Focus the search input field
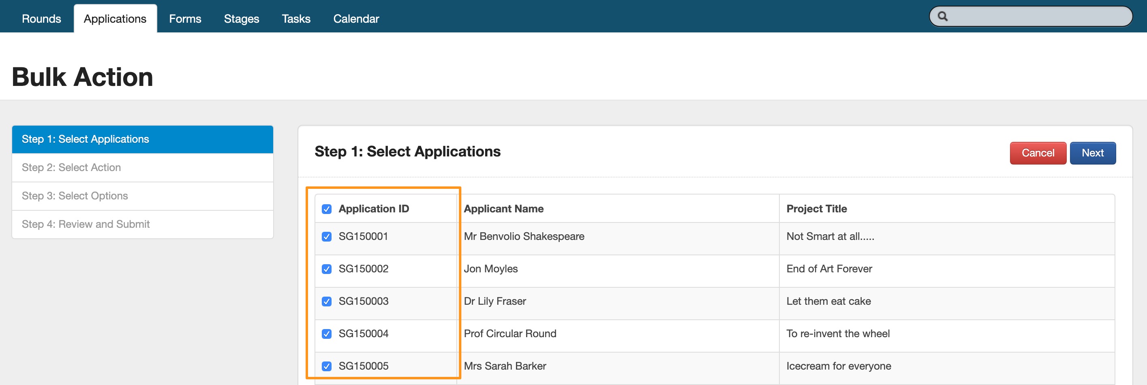The width and height of the screenshot is (1147, 385). click(x=1038, y=17)
